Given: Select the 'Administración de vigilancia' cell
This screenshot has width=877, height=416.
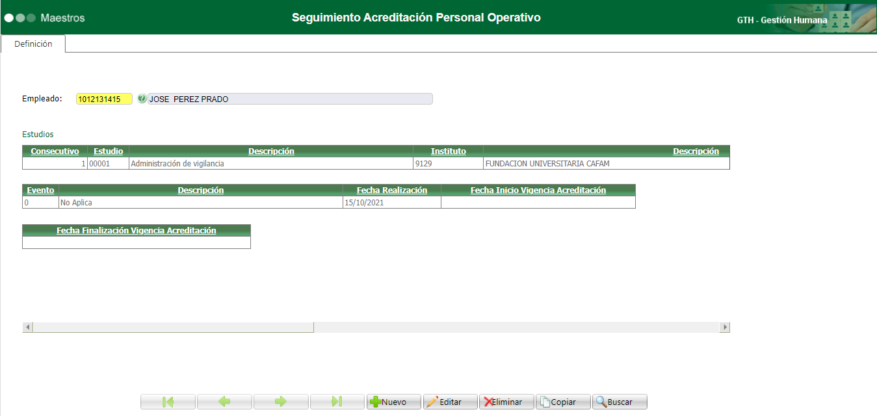Looking at the screenshot, I should click(270, 164).
